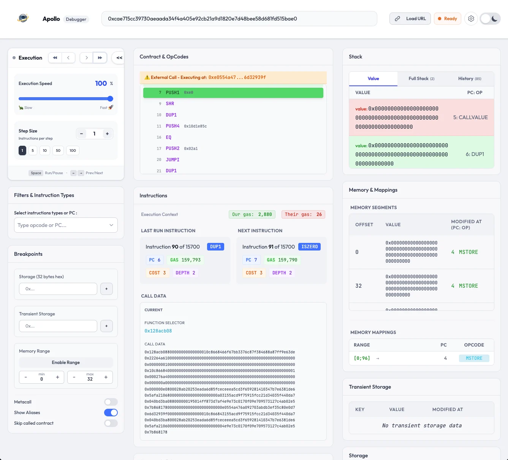This screenshot has height=460, width=508.
Task: Click the External Call warning banner
Action: [233, 77]
